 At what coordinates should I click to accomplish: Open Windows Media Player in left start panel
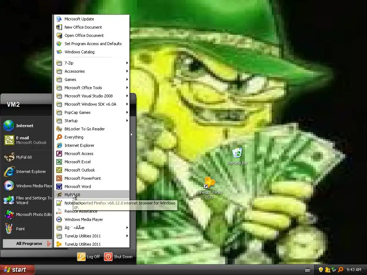point(27,186)
